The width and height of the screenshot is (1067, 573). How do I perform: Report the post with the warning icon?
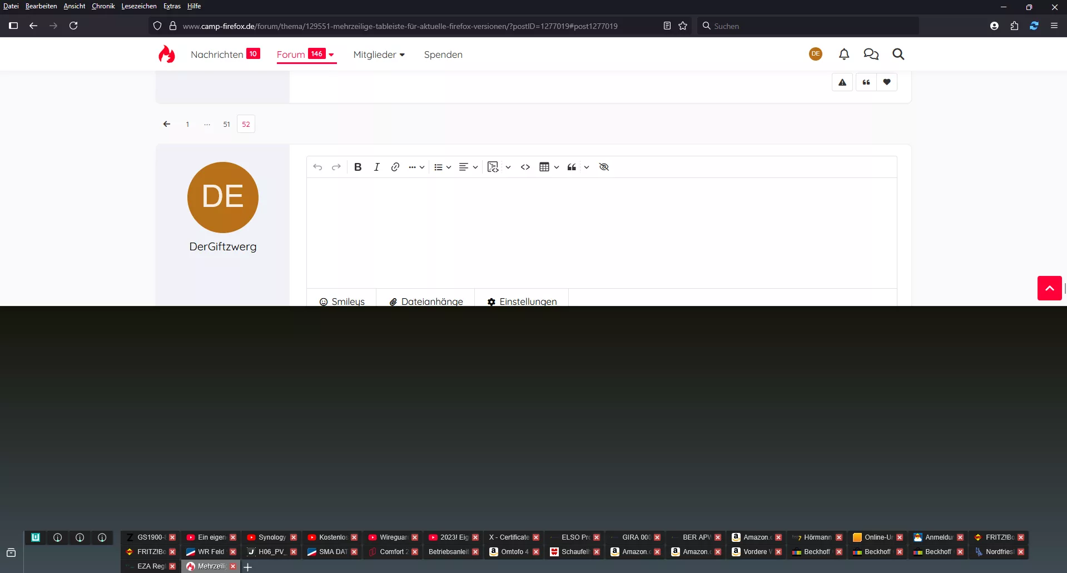click(842, 82)
